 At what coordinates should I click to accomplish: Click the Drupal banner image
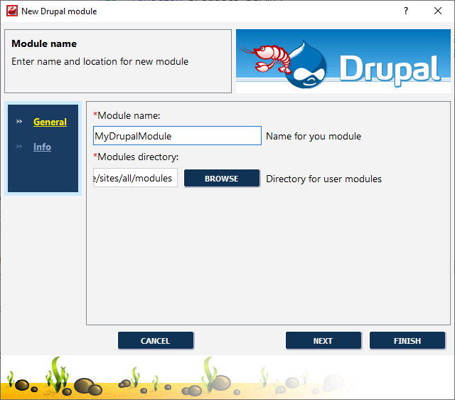click(x=343, y=61)
